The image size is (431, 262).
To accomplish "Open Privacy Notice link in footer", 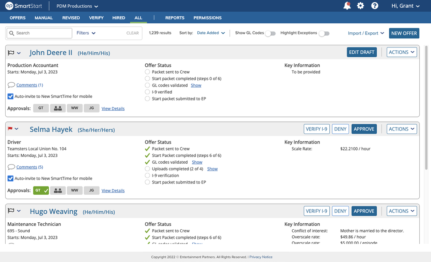I will 261,257.
